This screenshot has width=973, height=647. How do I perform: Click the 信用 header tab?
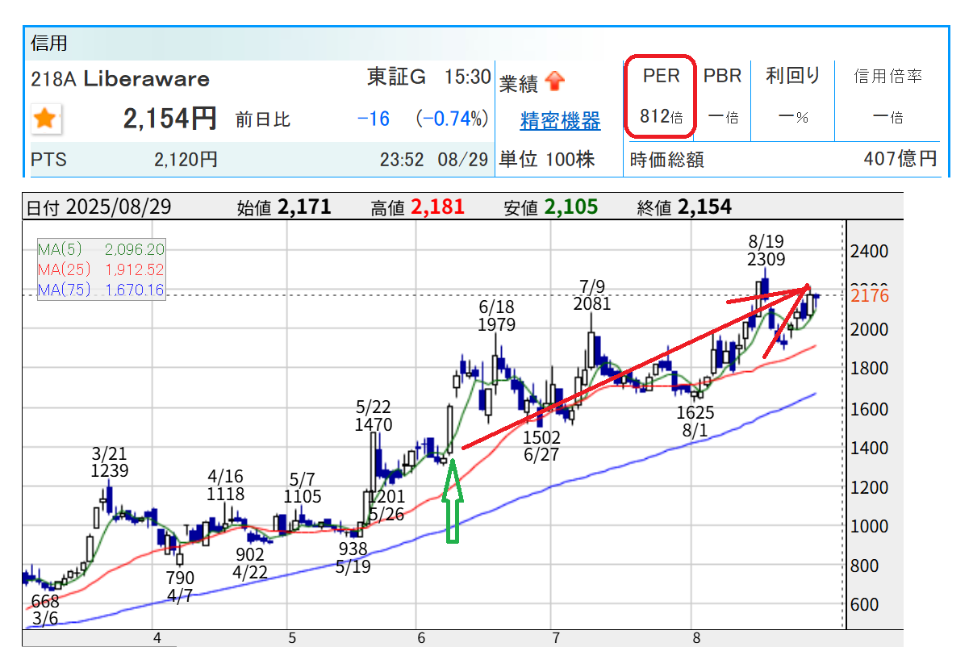48,44
